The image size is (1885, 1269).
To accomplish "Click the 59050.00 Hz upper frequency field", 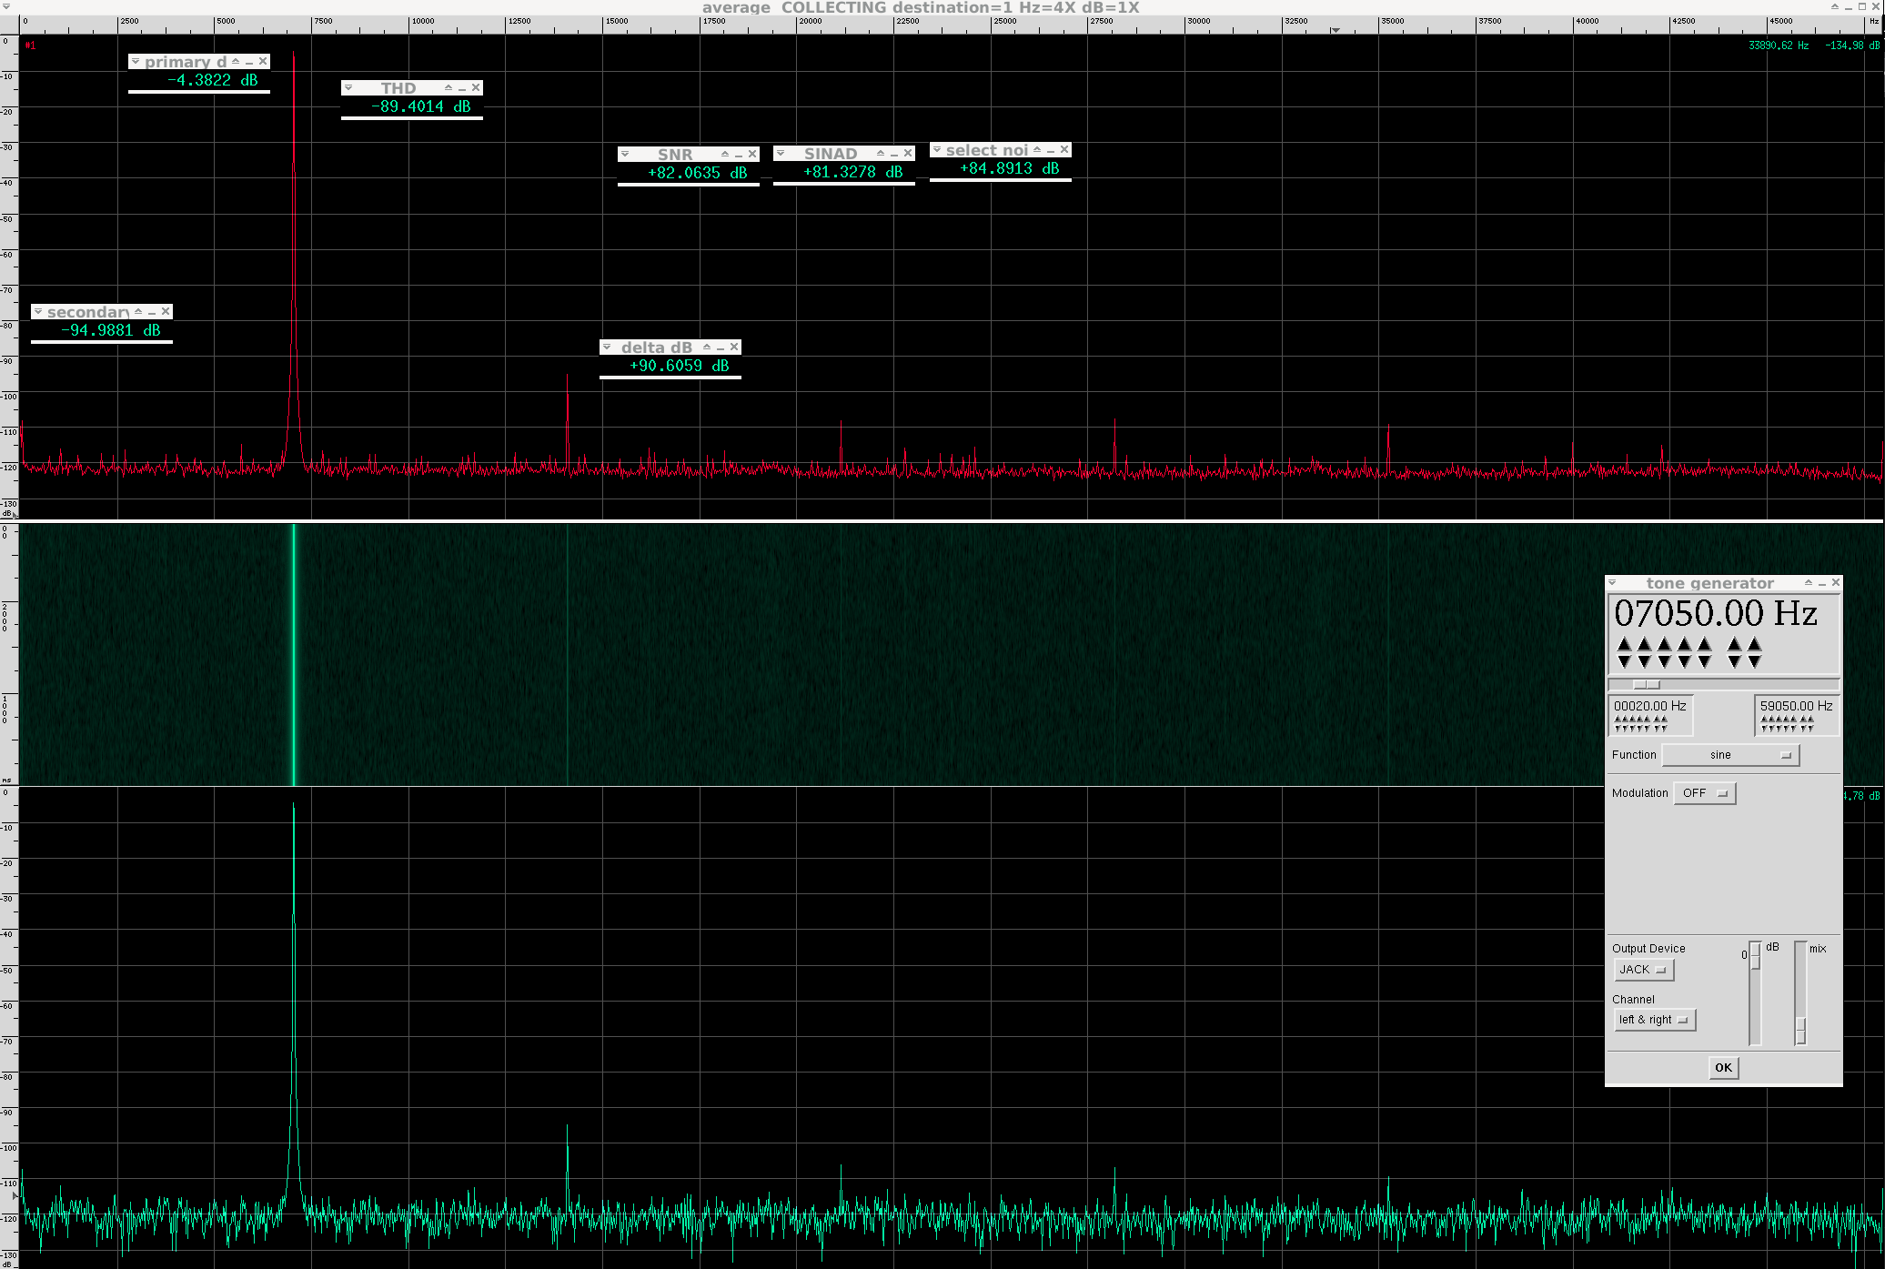I will (1795, 707).
